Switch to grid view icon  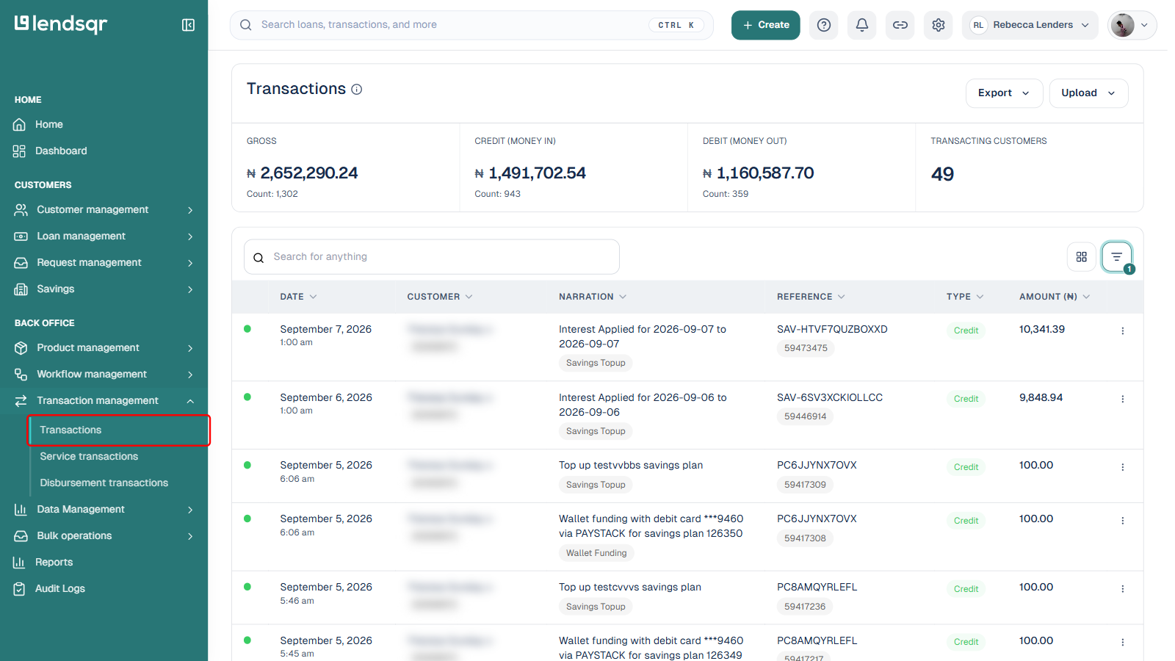pyautogui.click(x=1082, y=257)
